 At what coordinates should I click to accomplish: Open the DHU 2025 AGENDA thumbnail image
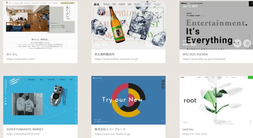(x=216, y=25)
